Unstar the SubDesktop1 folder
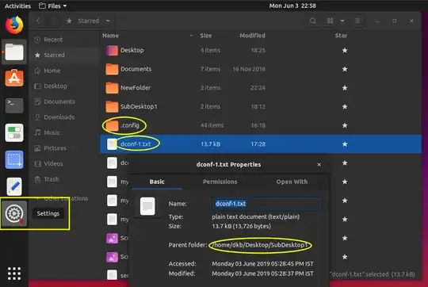 point(345,106)
